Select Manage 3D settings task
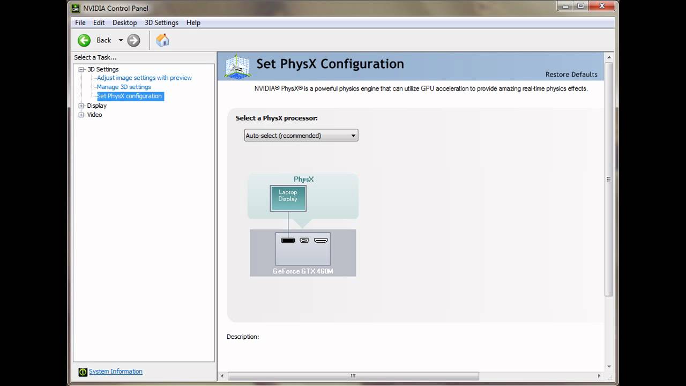Screen dimensions: 686x386 pos(124,87)
